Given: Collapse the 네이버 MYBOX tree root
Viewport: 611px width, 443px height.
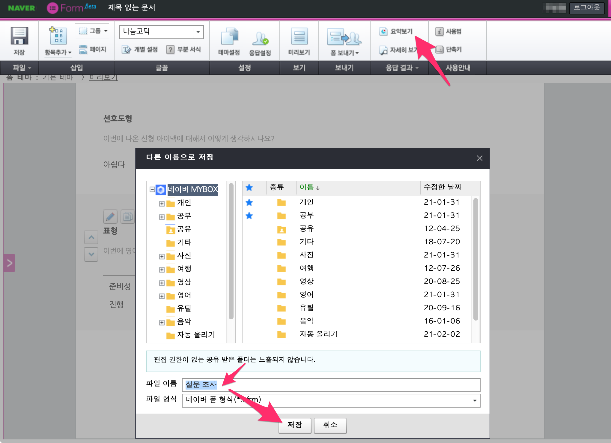Looking at the screenshot, I should coord(152,189).
